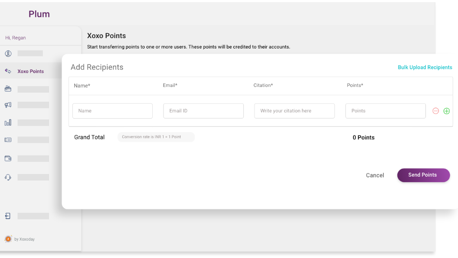Open the wallet icon in sidebar
This screenshot has width=458, height=258.
[x=8, y=158]
